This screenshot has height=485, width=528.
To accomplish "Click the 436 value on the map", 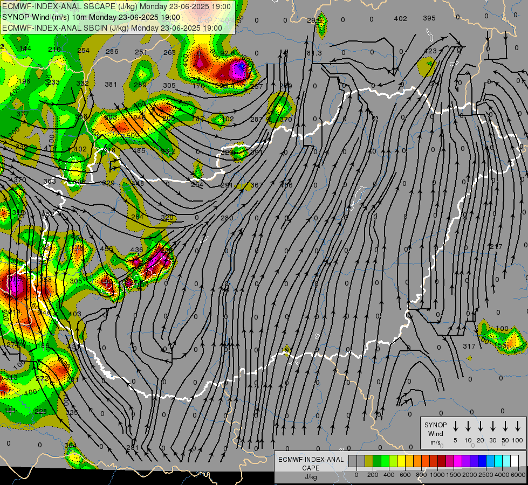I will [x=136, y=250].
